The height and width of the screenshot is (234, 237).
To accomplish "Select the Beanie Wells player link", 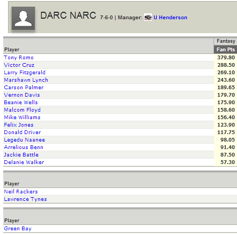I will click(21, 103).
